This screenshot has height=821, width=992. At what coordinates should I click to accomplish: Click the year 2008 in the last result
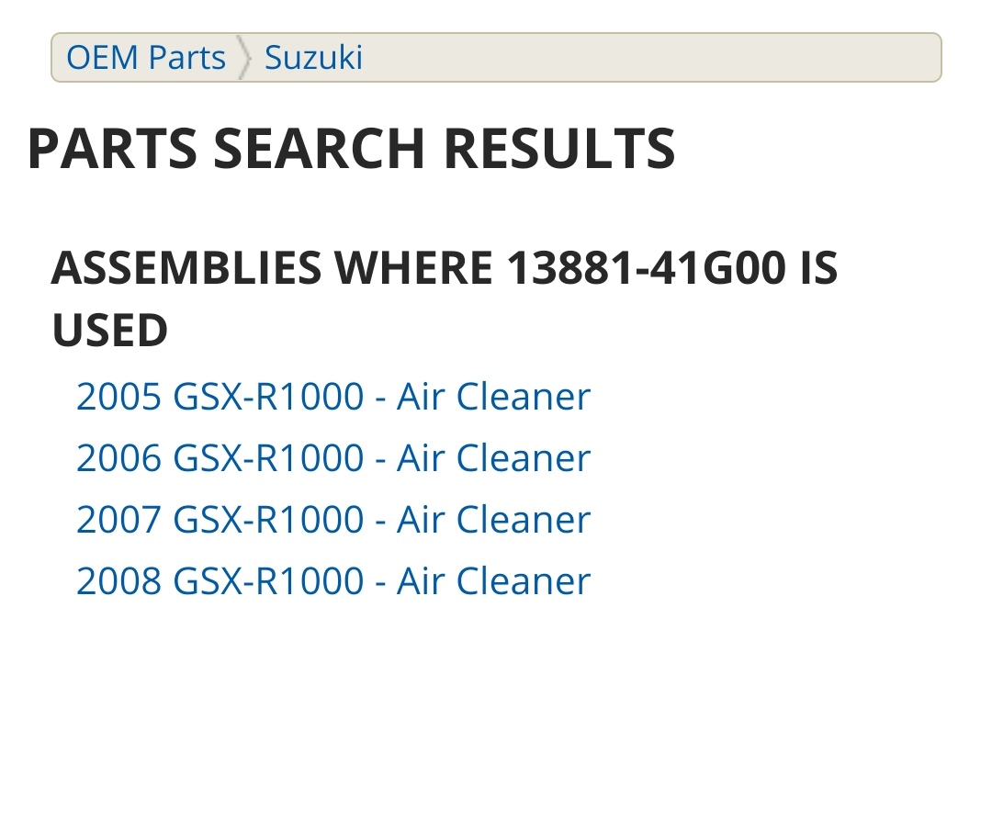118,581
